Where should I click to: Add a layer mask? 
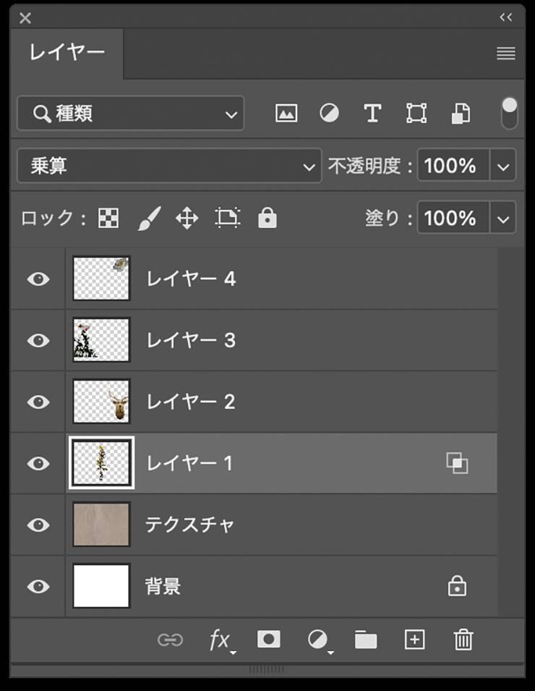click(269, 639)
